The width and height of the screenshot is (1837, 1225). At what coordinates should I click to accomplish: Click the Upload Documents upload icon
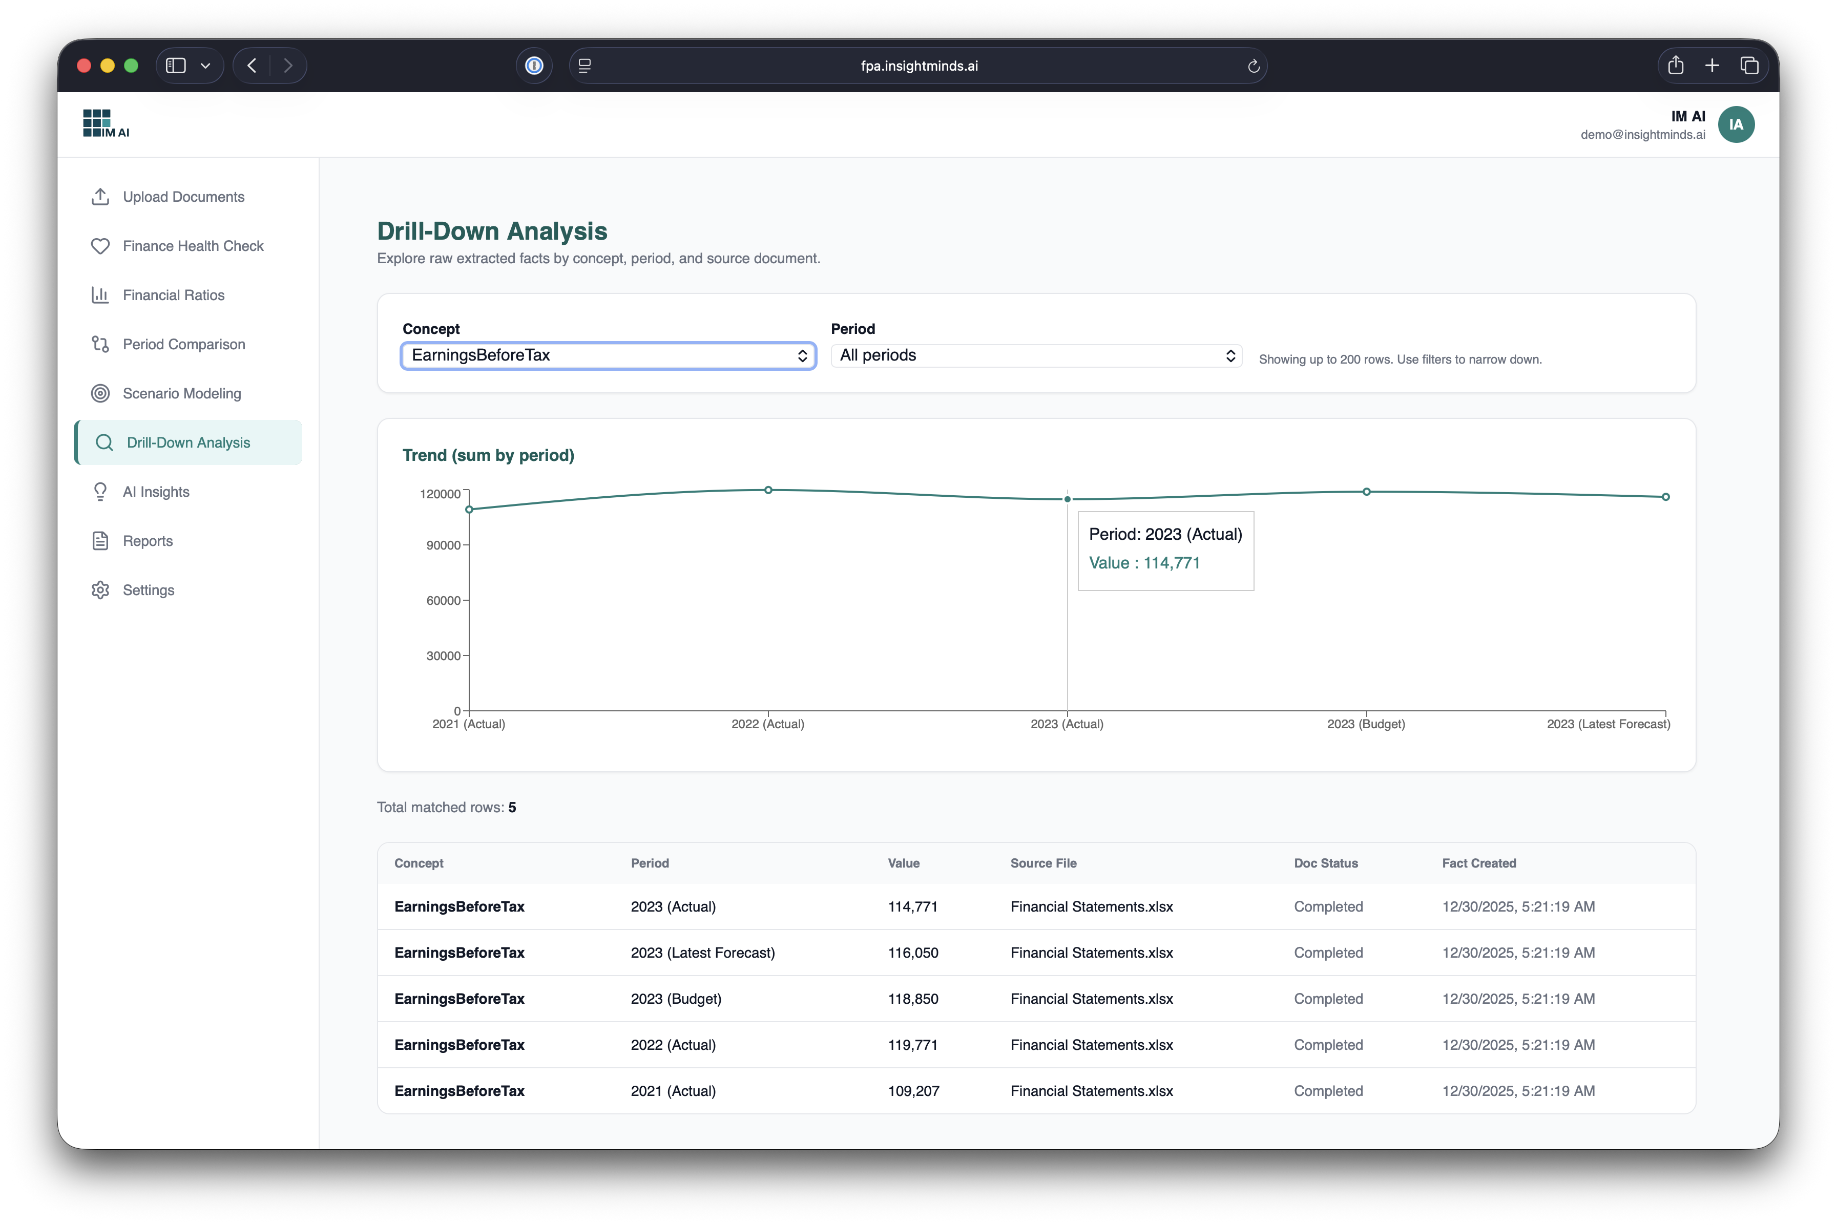pyautogui.click(x=100, y=197)
